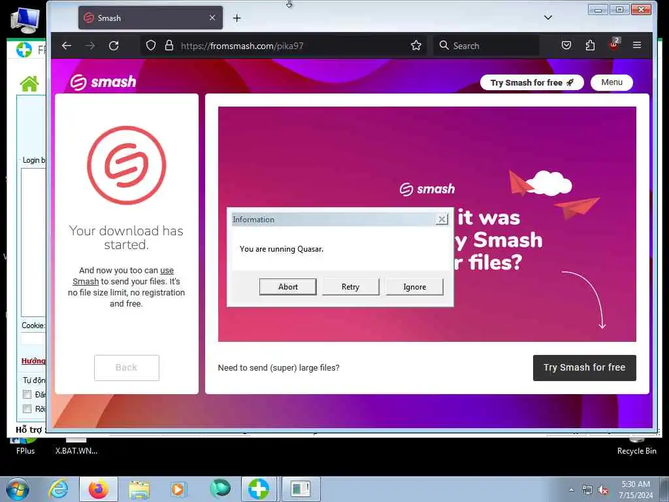Click the dark Try Smash for free button

pos(584,367)
